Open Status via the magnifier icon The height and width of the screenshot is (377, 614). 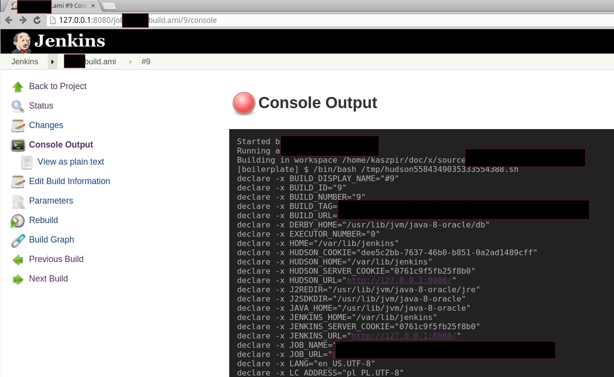coord(18,106)
